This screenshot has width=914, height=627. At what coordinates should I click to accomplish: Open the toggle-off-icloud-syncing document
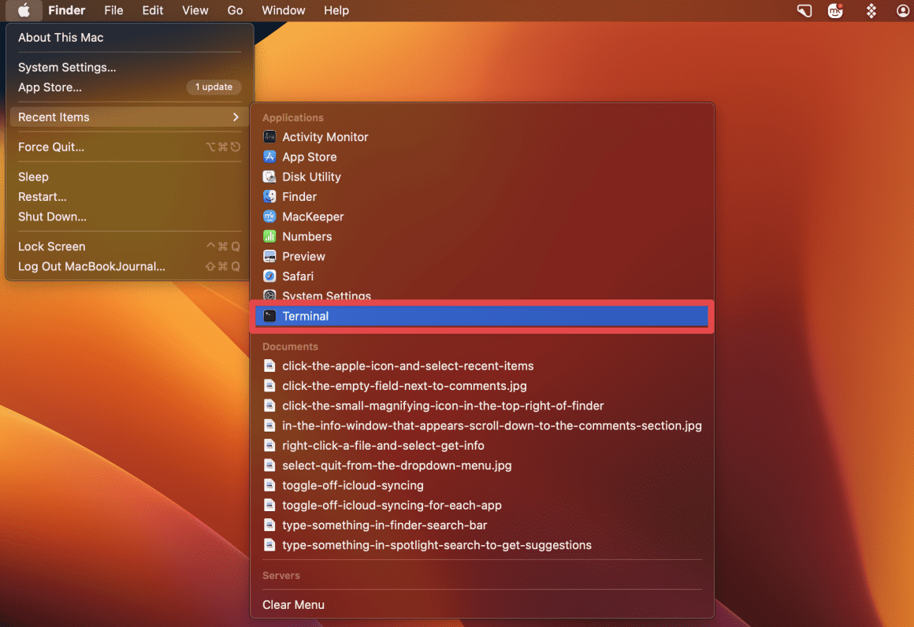(352, 485)
